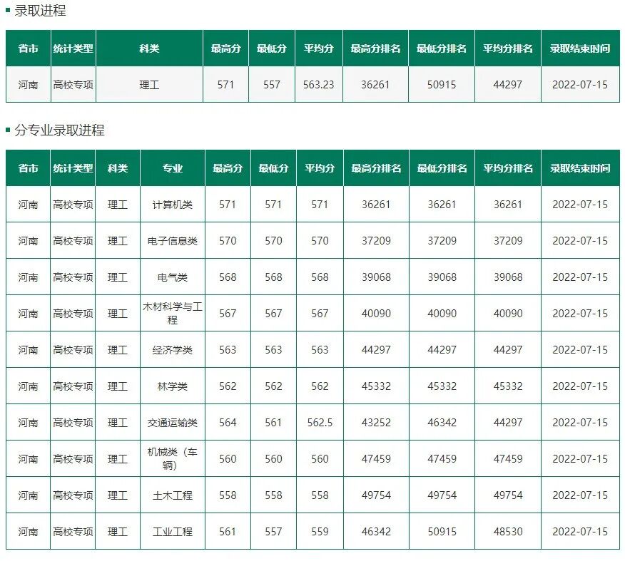Select 平均分排名 40090 in 木材科学与工程 row
The image size is (625, 561).
(508, 314)
